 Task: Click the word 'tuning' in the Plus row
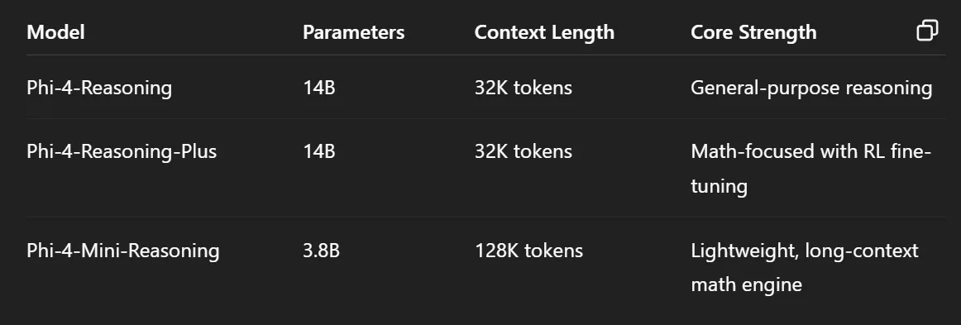click(x=719, y=186)
